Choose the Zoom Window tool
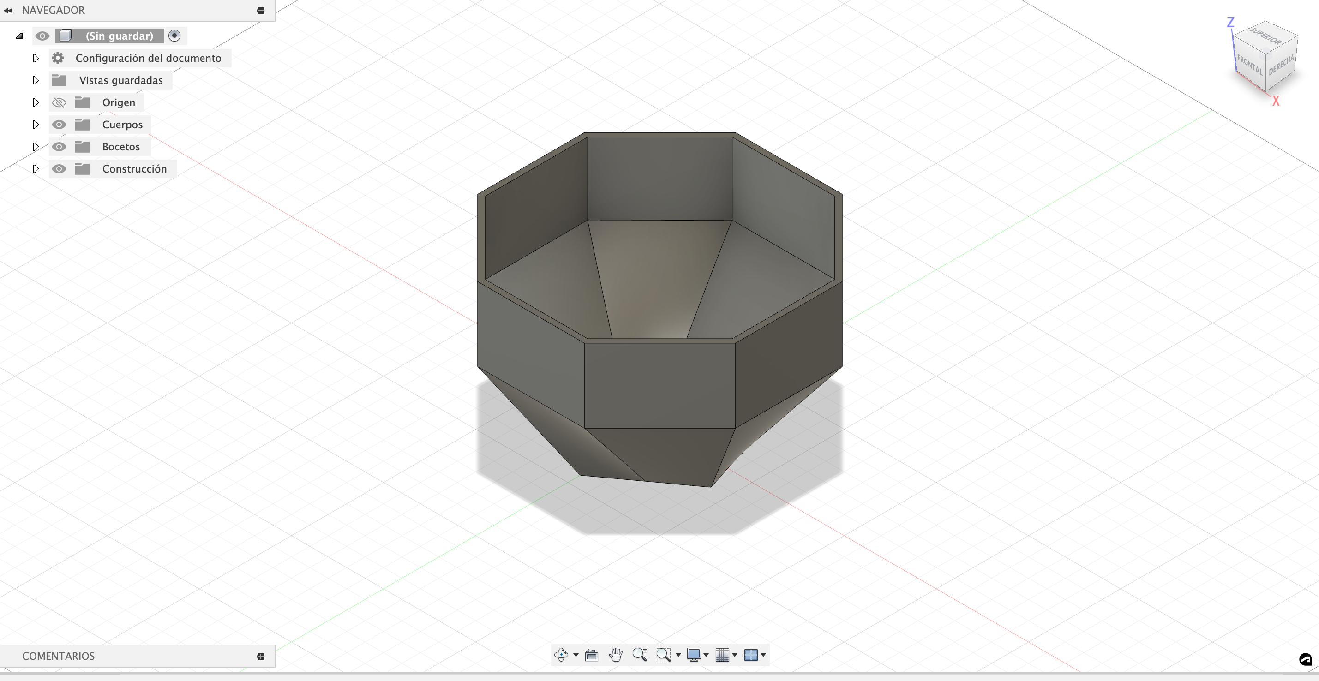 [664, 655]
